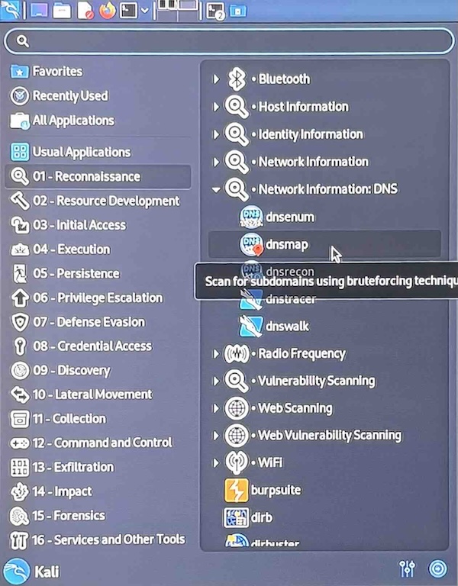Viewport: 458px width, 586px height.
Task: Collapse Network Information: DNS group
Action: click(217, 189)
